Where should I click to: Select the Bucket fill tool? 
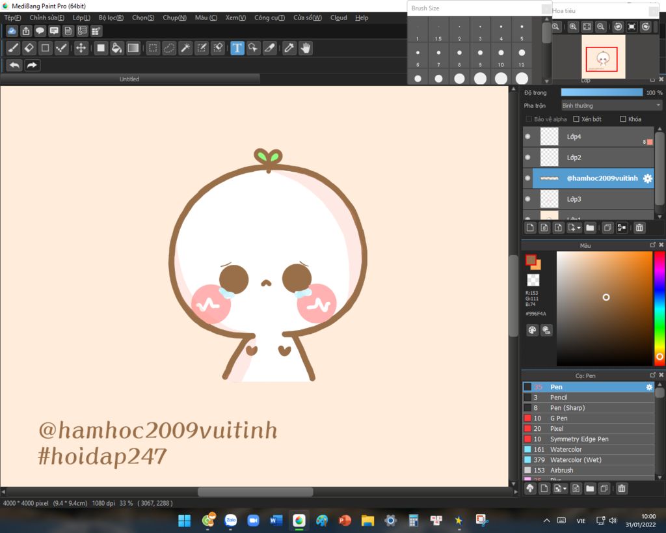coord(116,48)
